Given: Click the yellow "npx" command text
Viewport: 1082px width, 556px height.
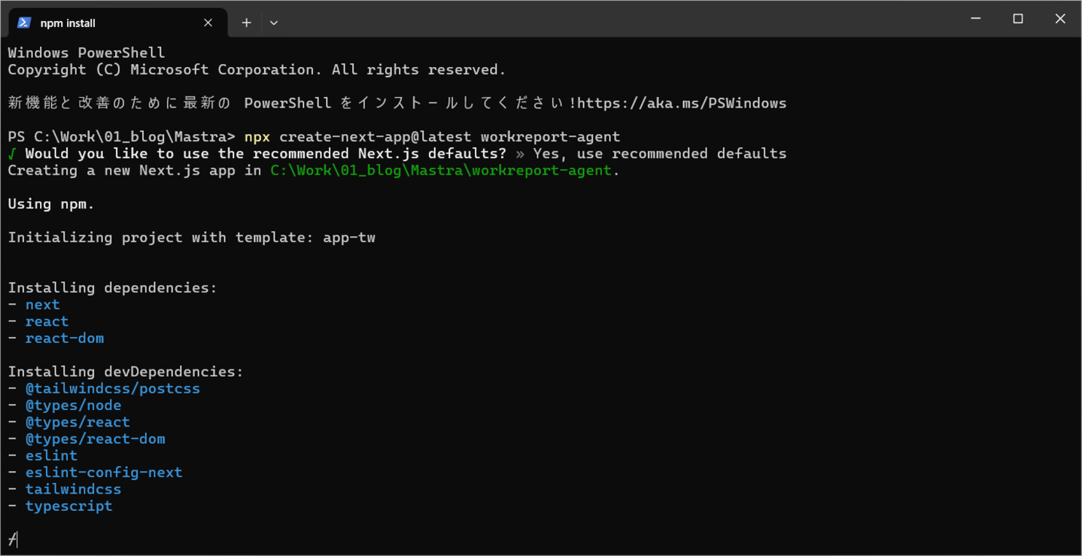Looking at the screenshot, I should (257, 137).
